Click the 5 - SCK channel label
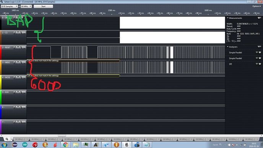This screenshot has width=263, height=148. point(5,92)
